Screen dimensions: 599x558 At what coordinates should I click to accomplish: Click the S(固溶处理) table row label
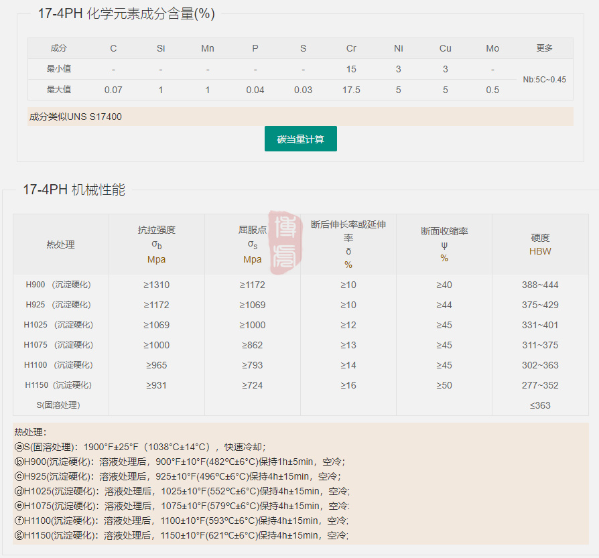point(58,405)
